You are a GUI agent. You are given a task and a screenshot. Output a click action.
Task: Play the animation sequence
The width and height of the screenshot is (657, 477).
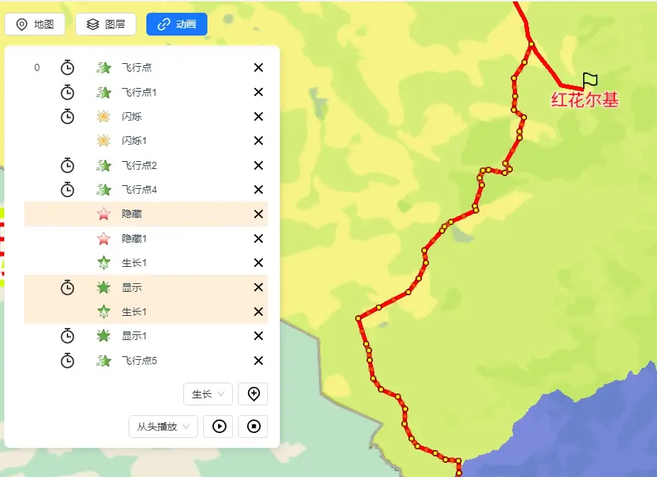pyautogui.click(x=218, y=427)
